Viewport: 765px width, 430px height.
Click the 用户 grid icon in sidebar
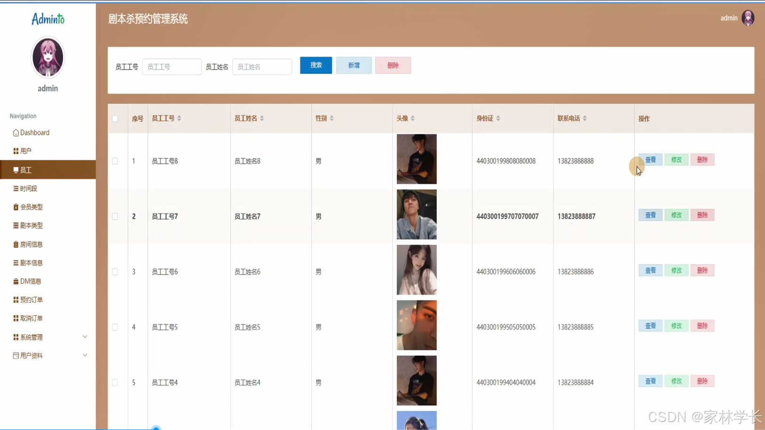coord(16,151)
